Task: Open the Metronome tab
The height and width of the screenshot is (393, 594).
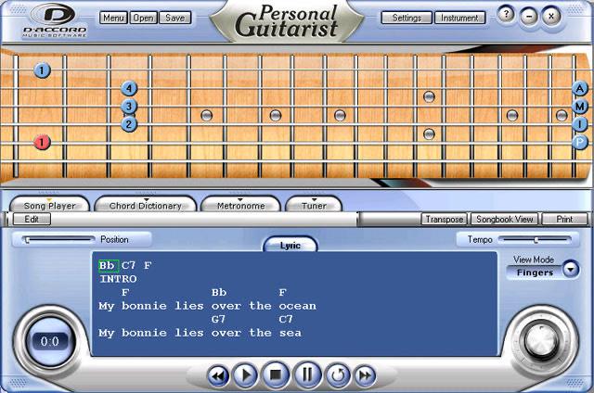Action: [240, 206]
